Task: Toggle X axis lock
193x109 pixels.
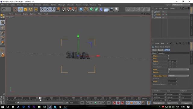Action: click(42, 9)
